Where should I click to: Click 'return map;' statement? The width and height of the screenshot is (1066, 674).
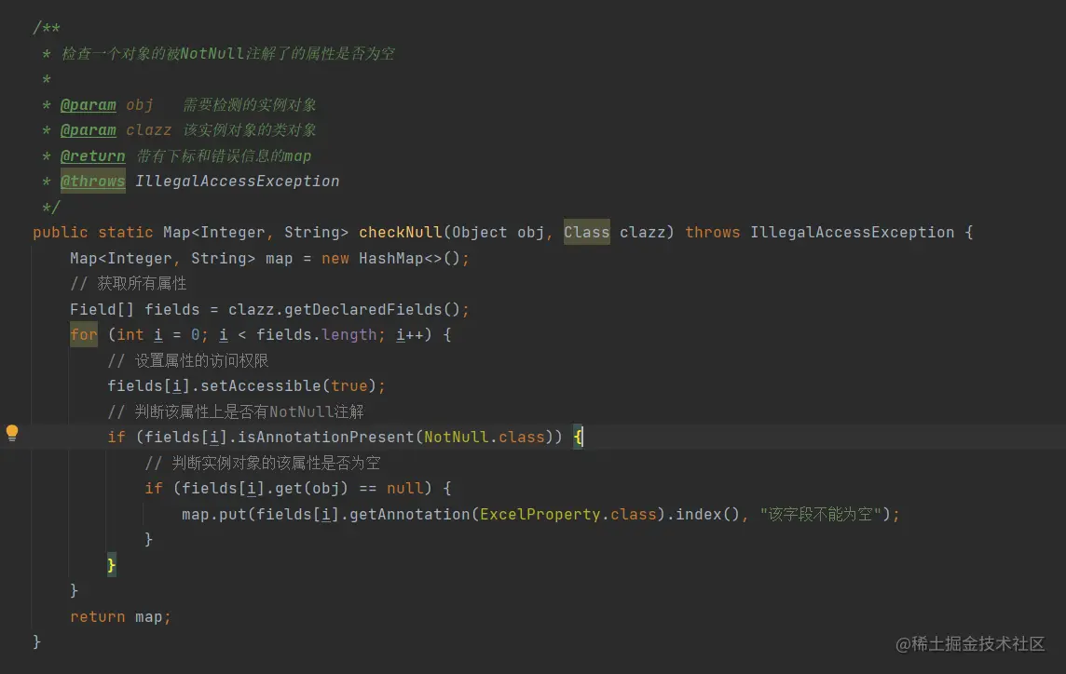120,617
